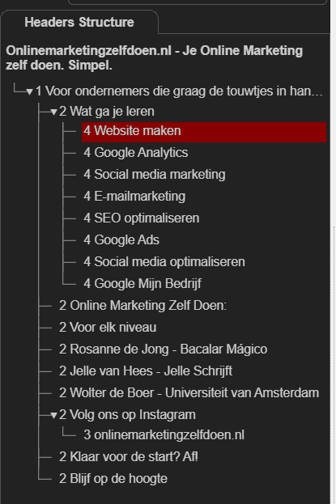
Task: Select '2 Wolter de Boer' heading
Action: [x=189, y=393]
